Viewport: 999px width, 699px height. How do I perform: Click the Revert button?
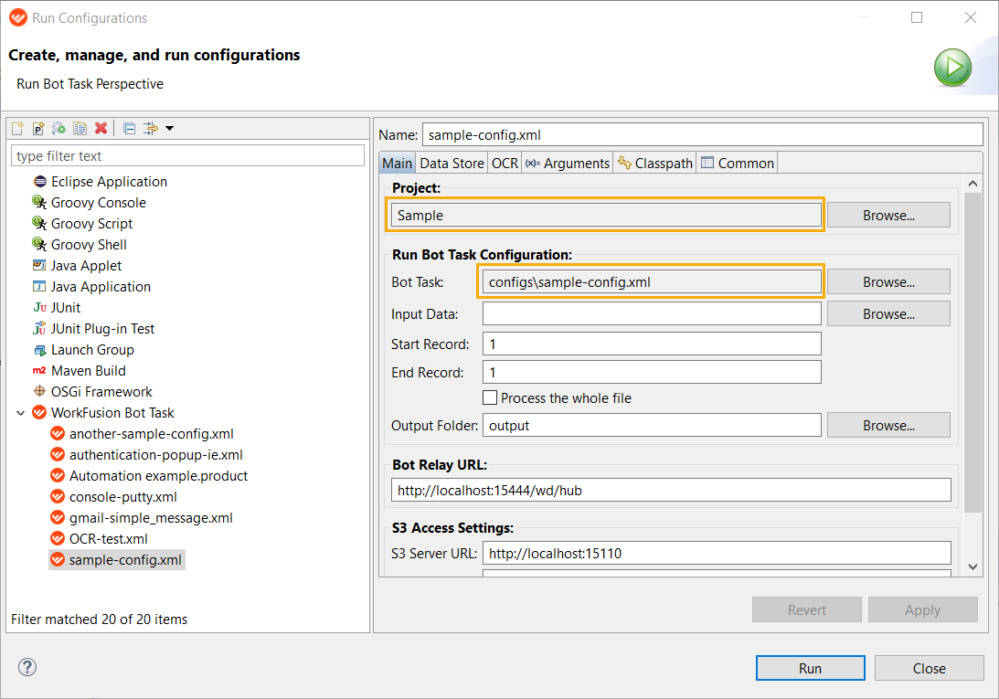point(806,609)
